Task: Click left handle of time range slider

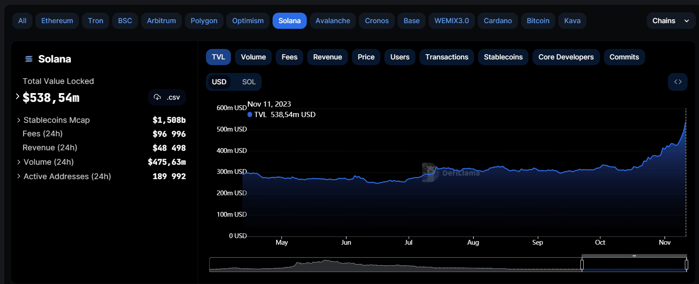Action: tap(582, 264)
